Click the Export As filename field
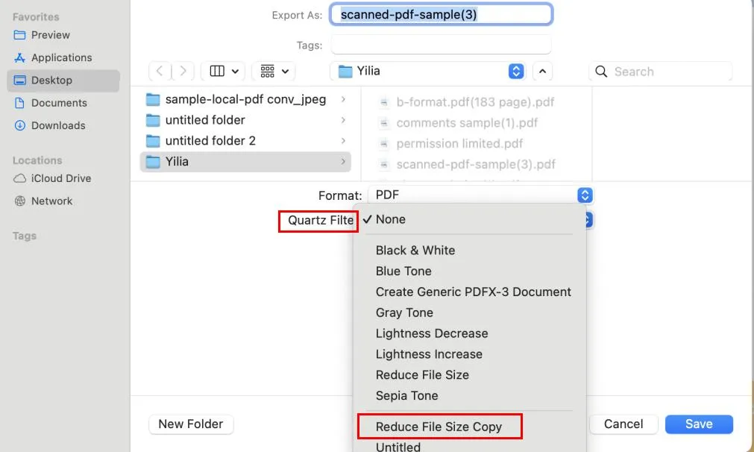Viewport: 754px width, 452px height. click(442, 14)
